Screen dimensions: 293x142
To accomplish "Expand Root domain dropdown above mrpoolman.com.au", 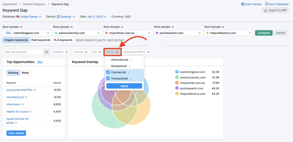I will click(x=113, y=27).
